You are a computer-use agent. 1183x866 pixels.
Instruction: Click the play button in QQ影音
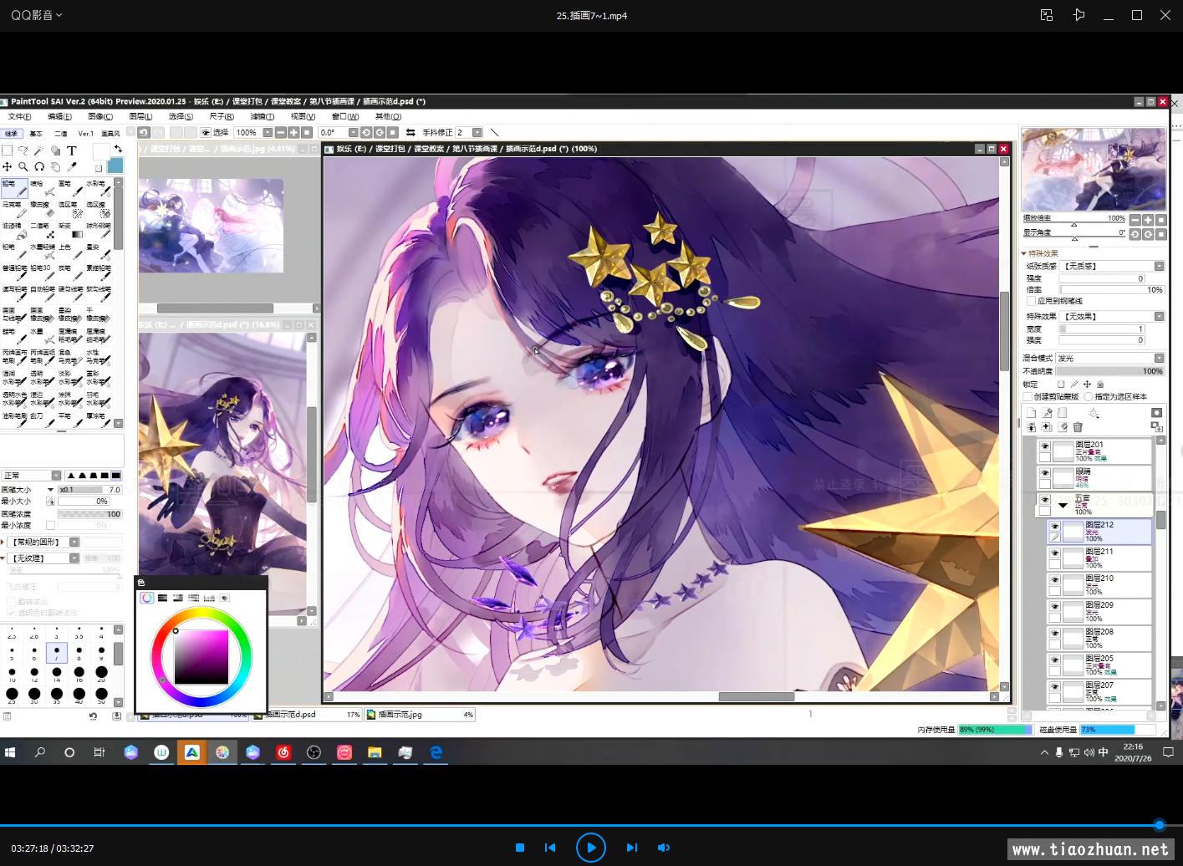(x=590, y=847)
